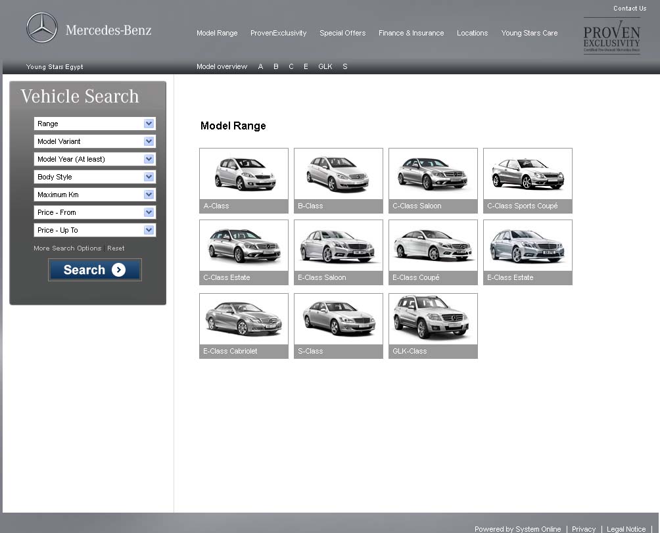The height and width of the screenshot is (533, 660).
Task: Select the E-Class Coupé thumbnail
Action: click(433, 252)
